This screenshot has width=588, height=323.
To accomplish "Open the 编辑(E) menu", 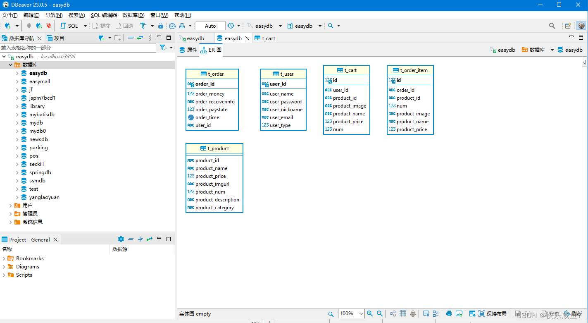I will [31, 15].
